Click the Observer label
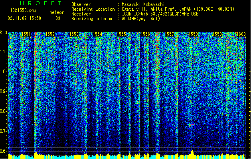 click(x=81, y=4)
